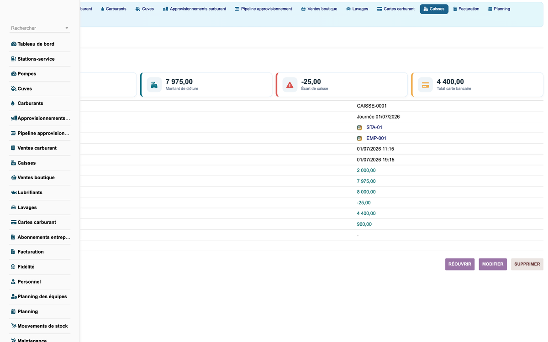
Task: Click the record icon beside EMP-001
Action: [x=359, y=138]
